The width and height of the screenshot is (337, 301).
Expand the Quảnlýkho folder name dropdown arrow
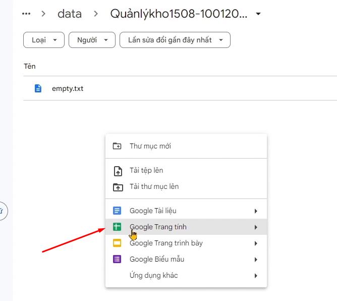pyautogui.click(x=258, y=14)
